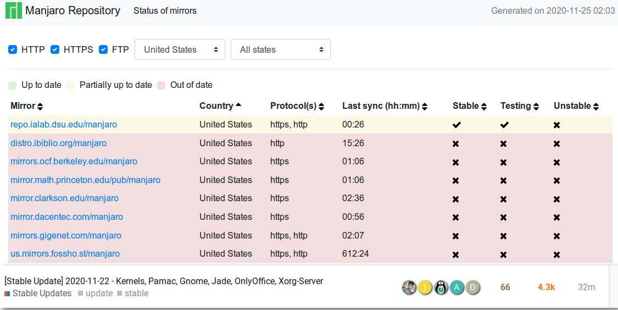Click the 'https, http' protocol for mirrors.gigenet.com
This screenshot has height=310, width=618.
(289, 235)
